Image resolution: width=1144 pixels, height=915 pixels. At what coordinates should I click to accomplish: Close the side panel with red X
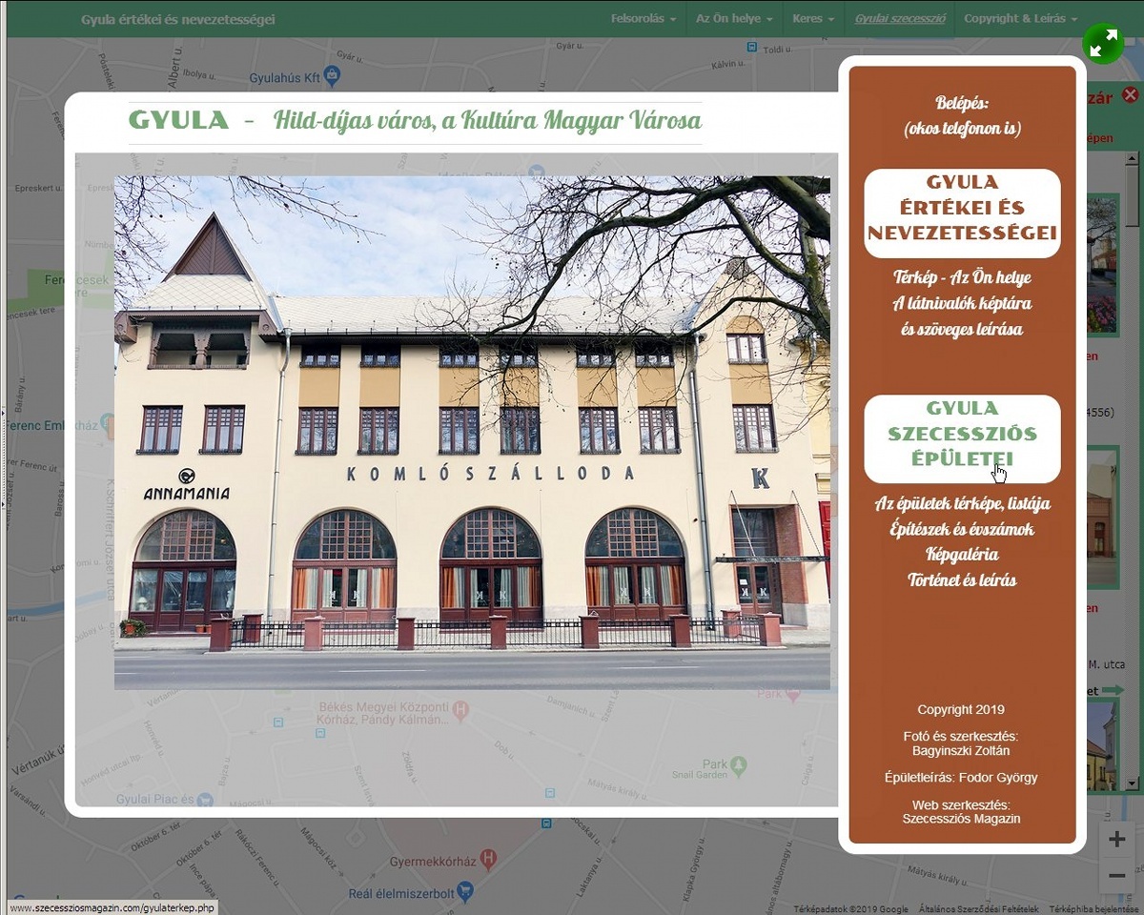(x=1130, y=94)
